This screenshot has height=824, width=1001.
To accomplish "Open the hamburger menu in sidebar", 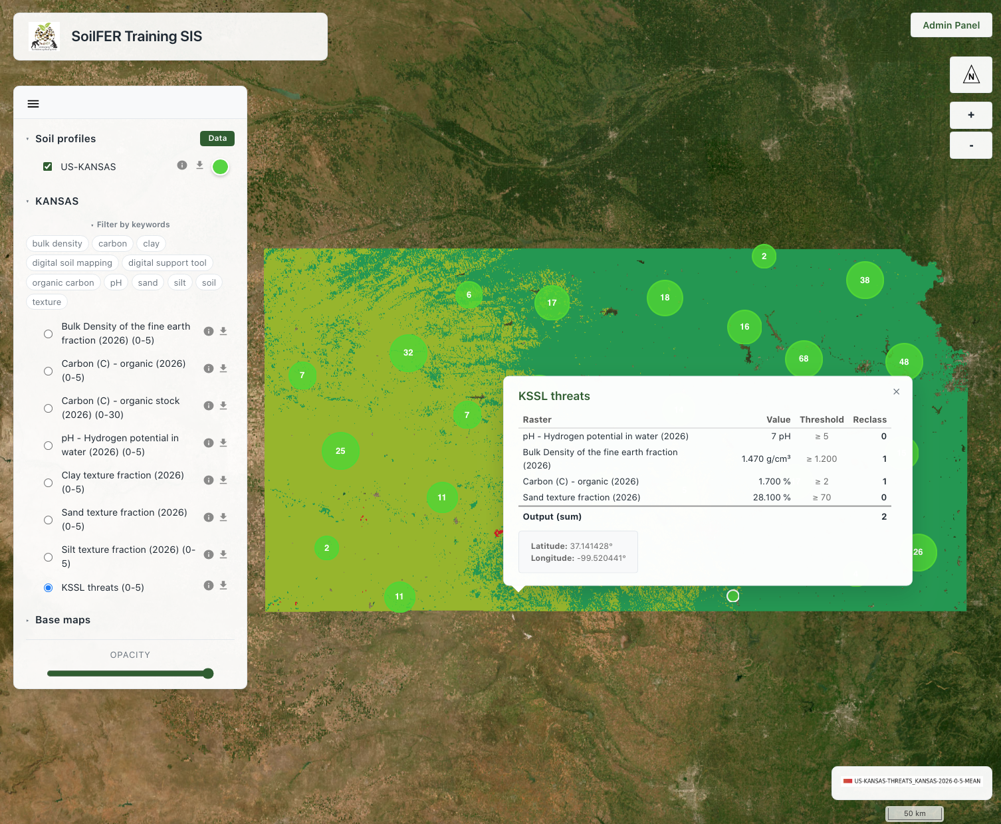I will pos(33,104).
